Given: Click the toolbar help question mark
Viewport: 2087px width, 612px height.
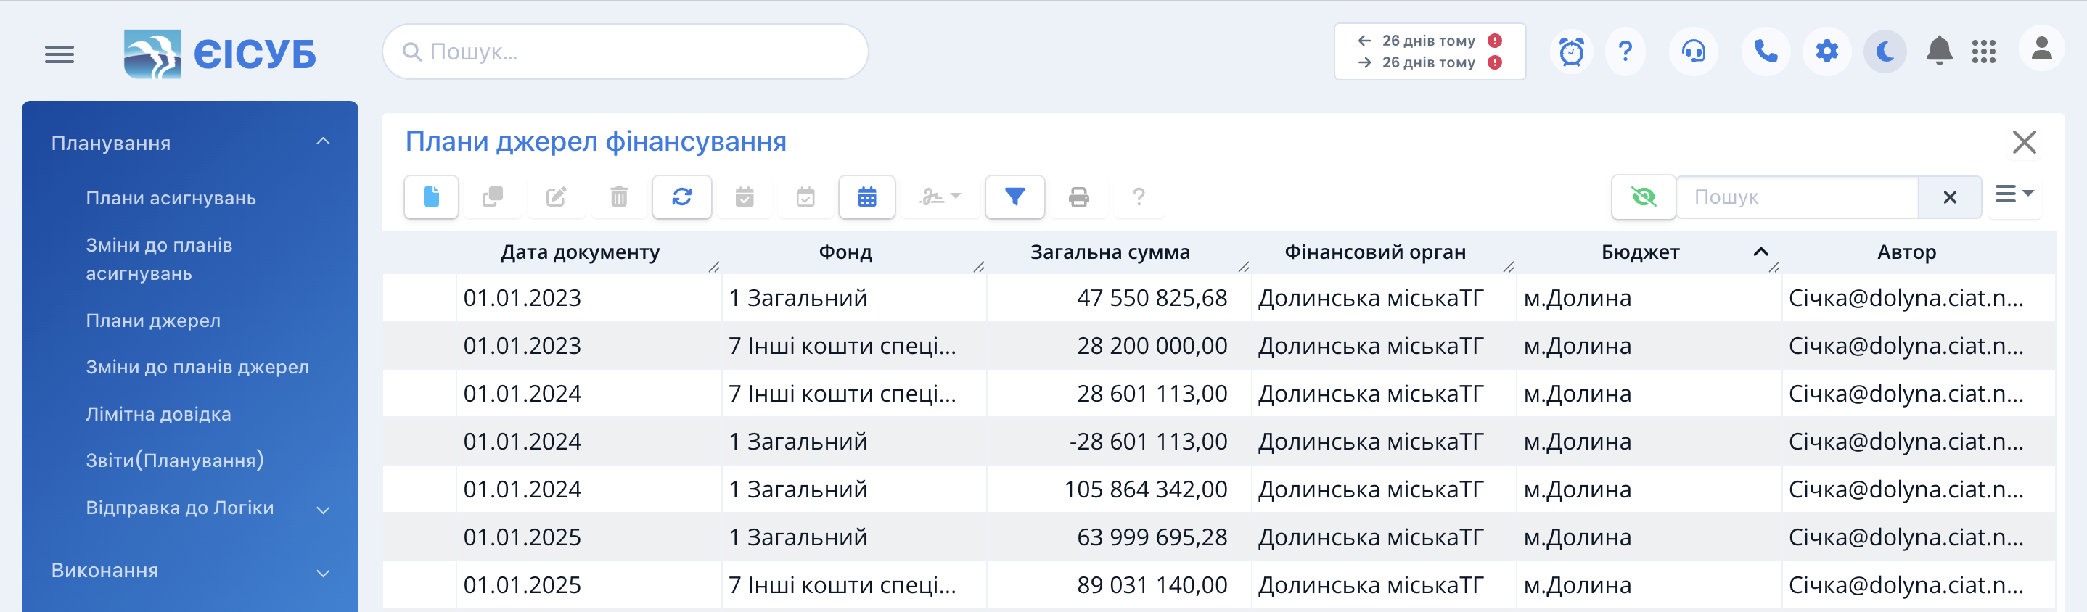Looking at the screenshot, I should (x=1139, y=197).
